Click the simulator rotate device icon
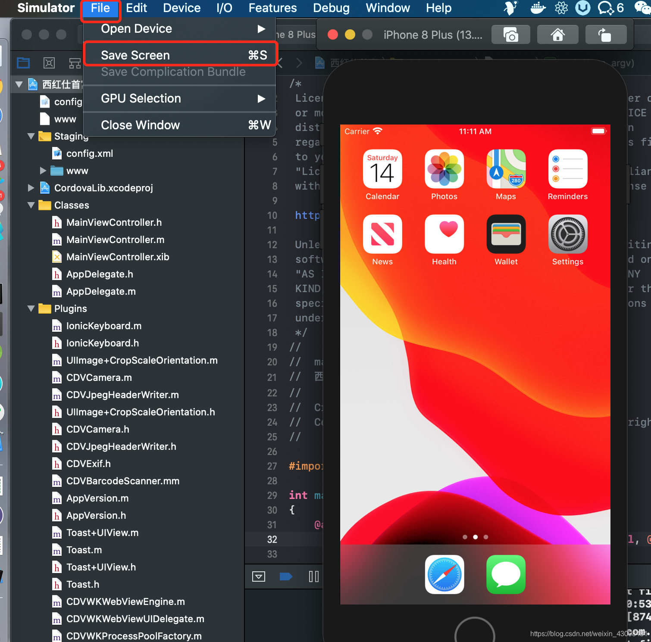Viewport: 651px width, 642px height. (606, 35)
